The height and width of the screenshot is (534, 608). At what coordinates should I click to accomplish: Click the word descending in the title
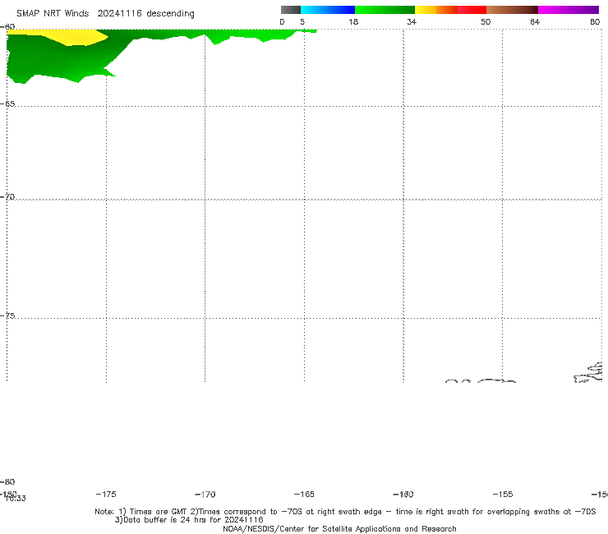(x=170, y=14)
